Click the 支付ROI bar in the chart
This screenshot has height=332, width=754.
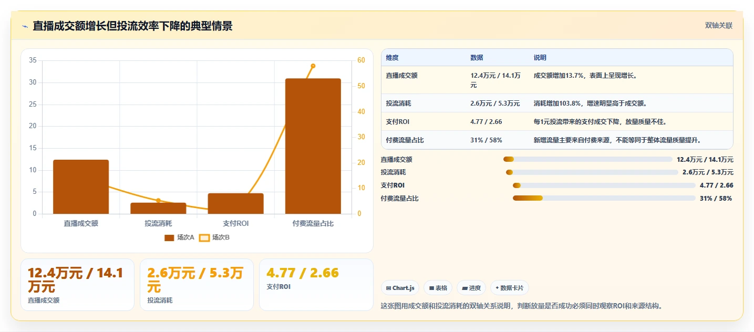point(235,203)
